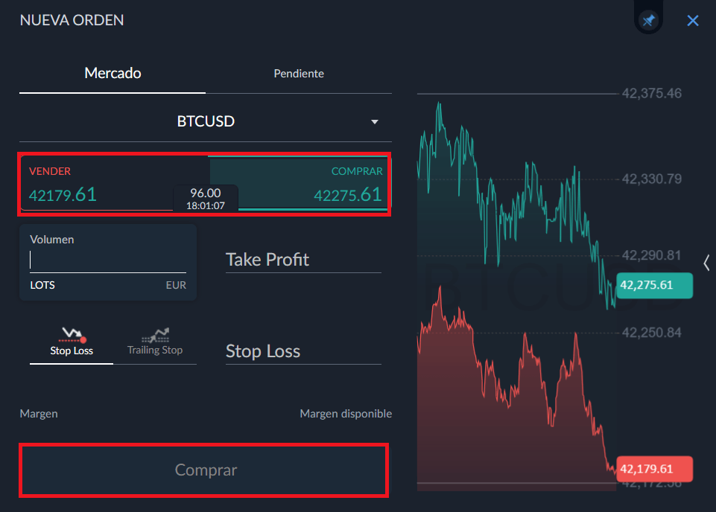Click the green 42,275.61 buy price tag
This screenshot has height=512, width=716.
[654, 285]
